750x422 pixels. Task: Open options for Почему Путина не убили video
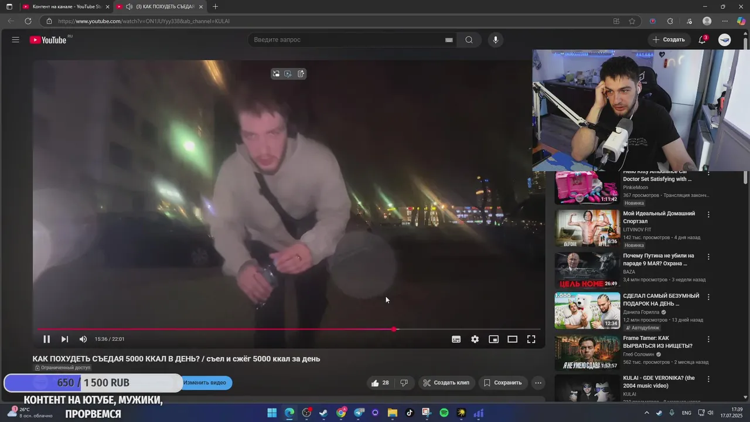(708, 257)
